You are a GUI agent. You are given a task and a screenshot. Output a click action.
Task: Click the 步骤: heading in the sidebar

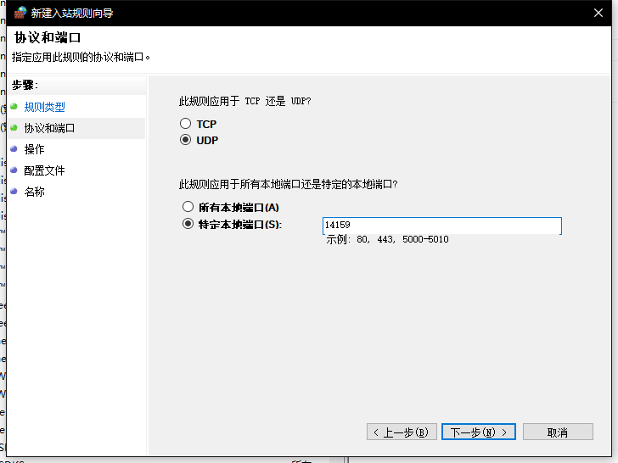coord(25,85)
